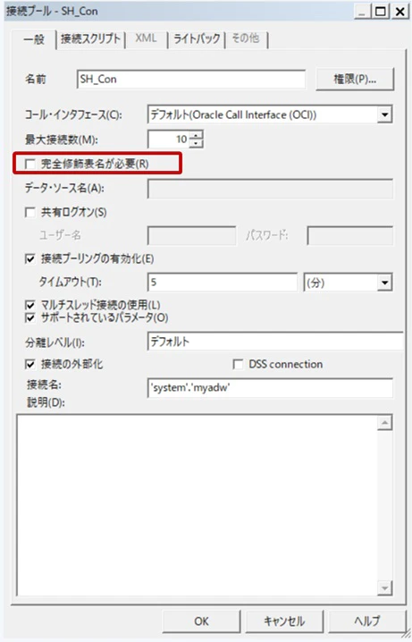The height and width of the screenshot is (642, 412).
Task: Uncheck 接続の外部化 checkbox
Action: point(30,364)
